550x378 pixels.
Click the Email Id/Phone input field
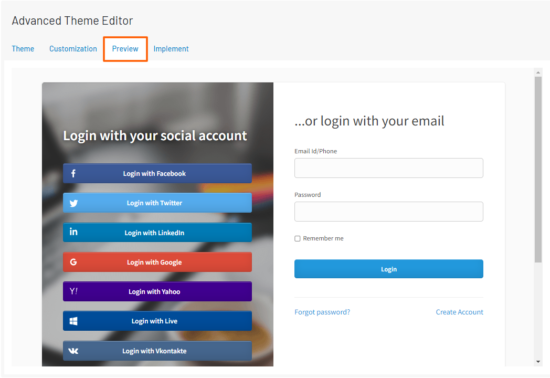388,168
